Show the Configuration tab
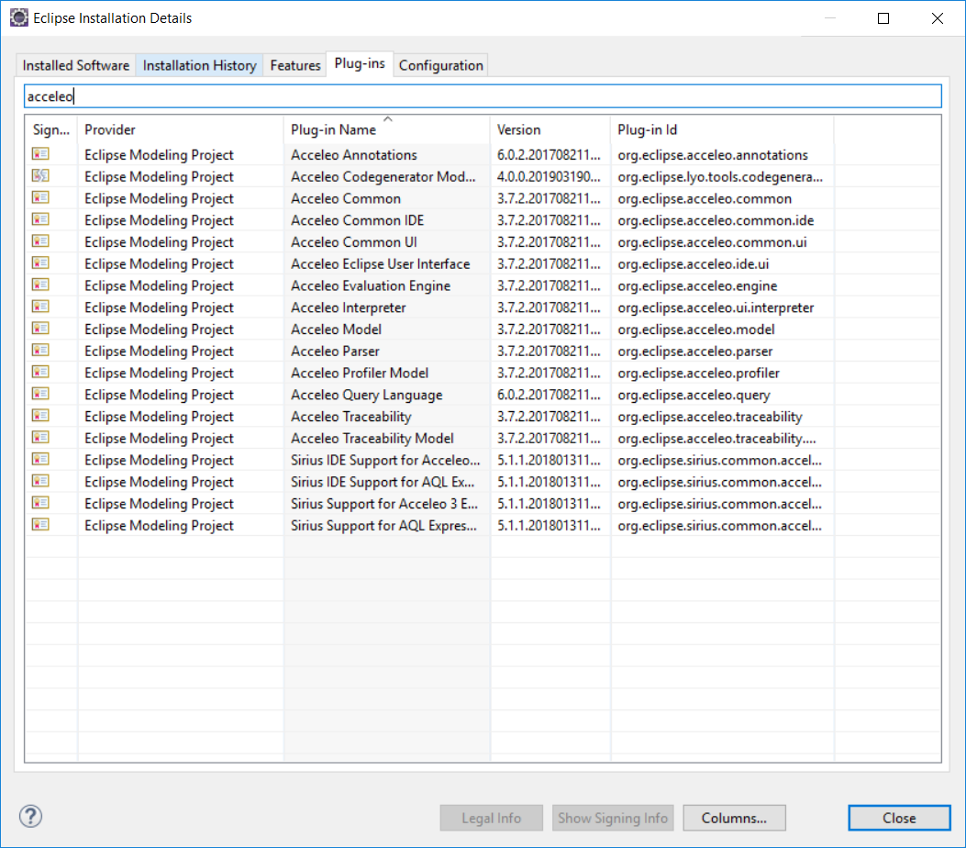Image resolution: width=966 pixels, height=848 pixels. [441, 65]
